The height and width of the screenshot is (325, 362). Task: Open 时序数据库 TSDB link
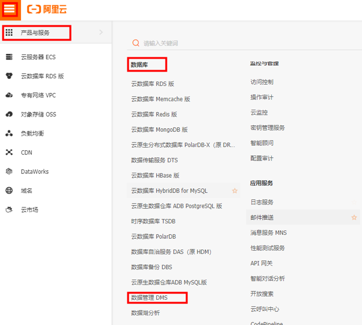click(153, 221)
